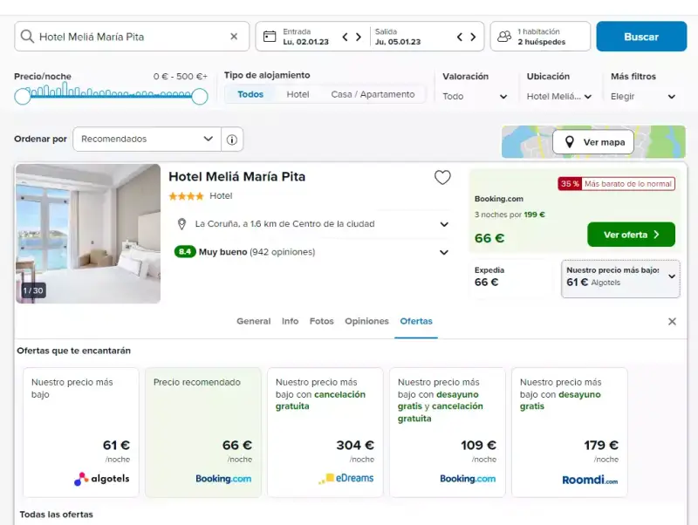
Task: Open the Ubicación dropdown
Action: tap(558, 97)
